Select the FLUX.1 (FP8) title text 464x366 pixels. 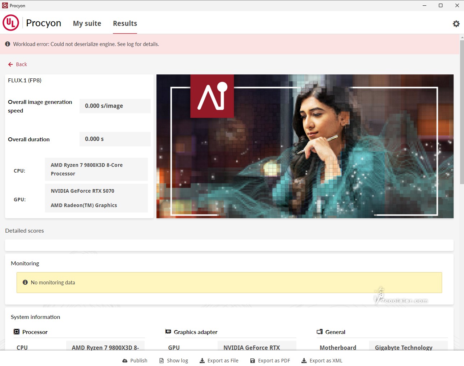[25, 80]
